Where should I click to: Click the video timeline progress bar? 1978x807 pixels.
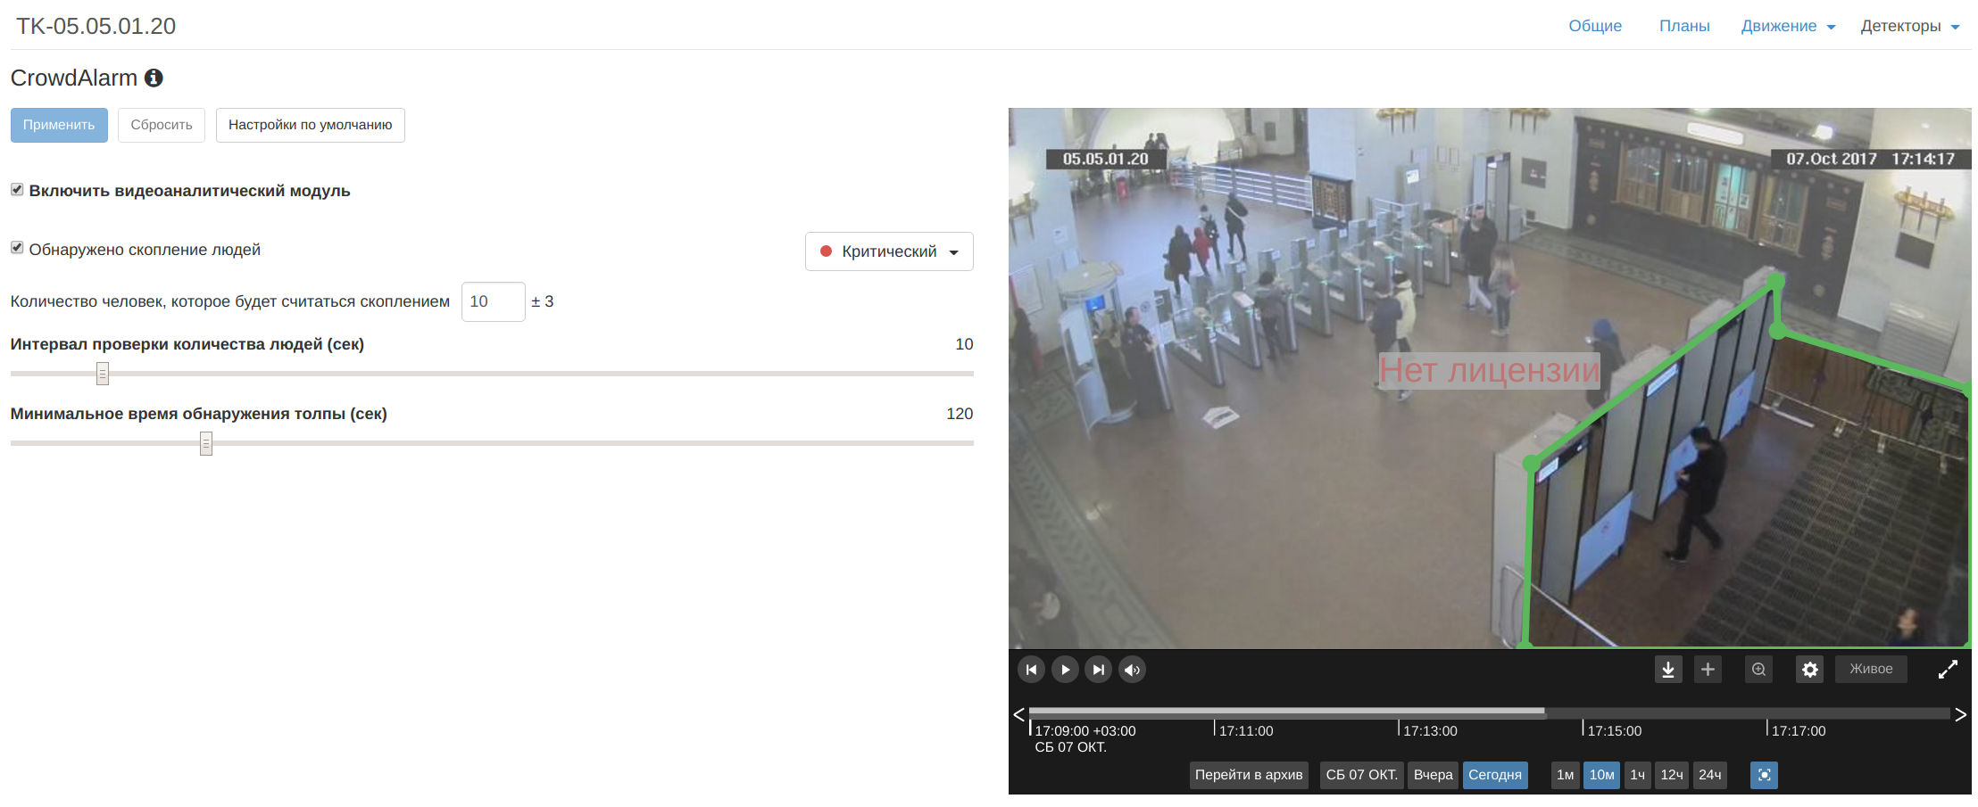(1489, 712)
